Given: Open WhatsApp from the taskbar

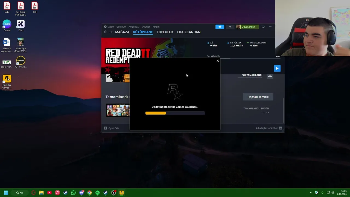Looking at the screenshot, I should click(73, 193).
